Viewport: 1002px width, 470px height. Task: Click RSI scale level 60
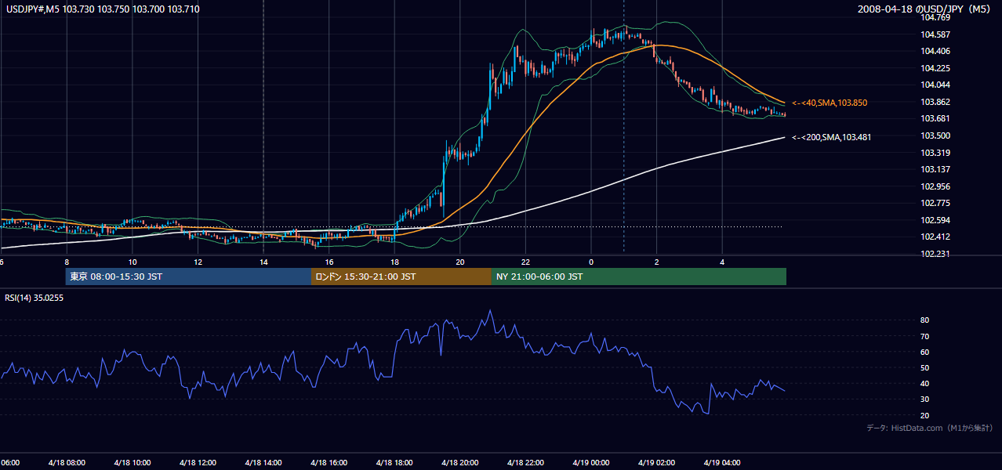point(925,352)
